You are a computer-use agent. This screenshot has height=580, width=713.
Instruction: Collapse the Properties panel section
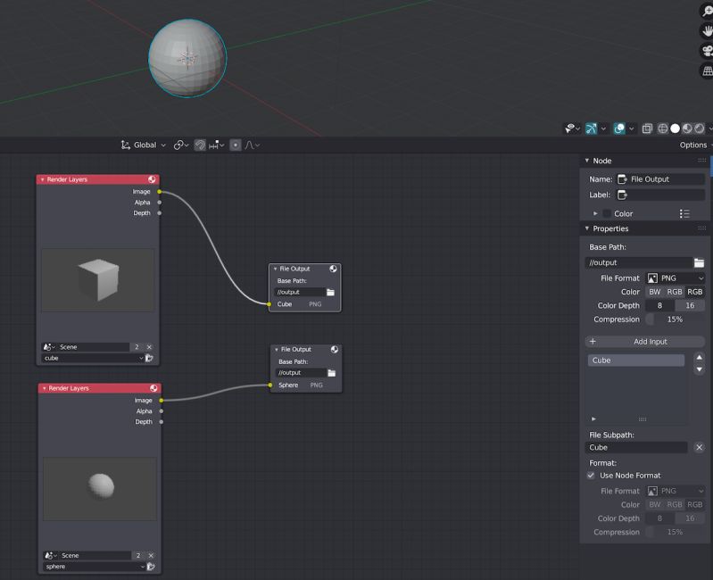pyautogui.click(x=587, y=228)
